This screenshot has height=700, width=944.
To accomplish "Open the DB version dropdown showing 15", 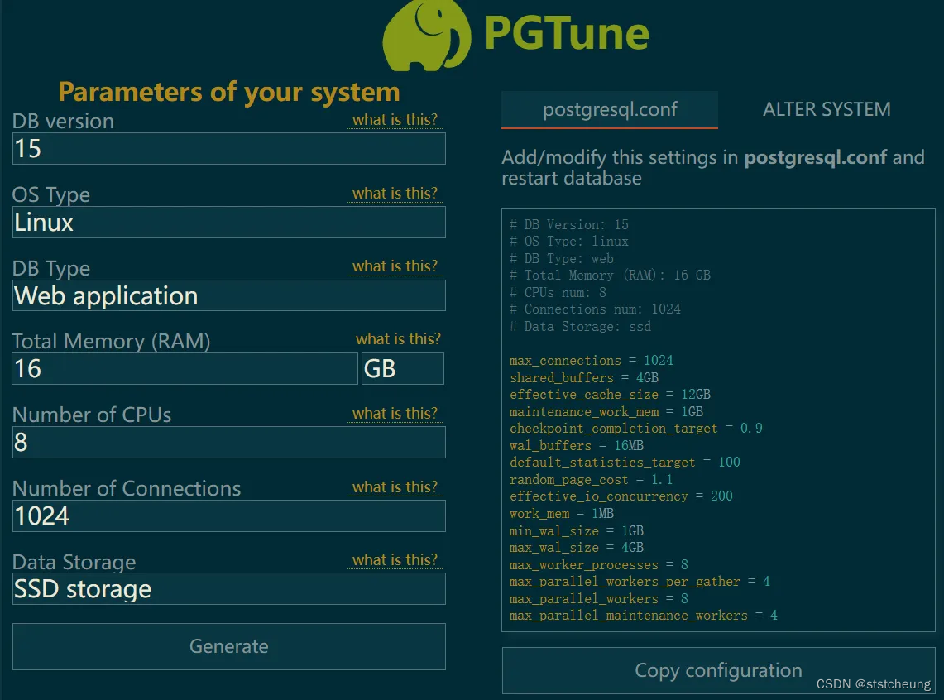I will click(x=229, y=149).
